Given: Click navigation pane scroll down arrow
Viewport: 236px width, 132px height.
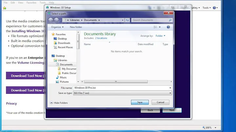Looking at the screenshot, I should pyautogui.click(x=78, y=82).
